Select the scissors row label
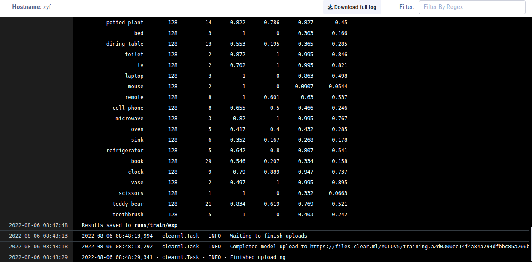The image size is (532, 262). click(x=131, y=193)
